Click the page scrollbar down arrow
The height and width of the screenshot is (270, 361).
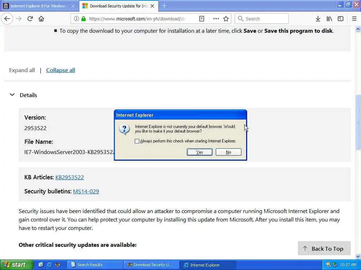pos(358,256)
